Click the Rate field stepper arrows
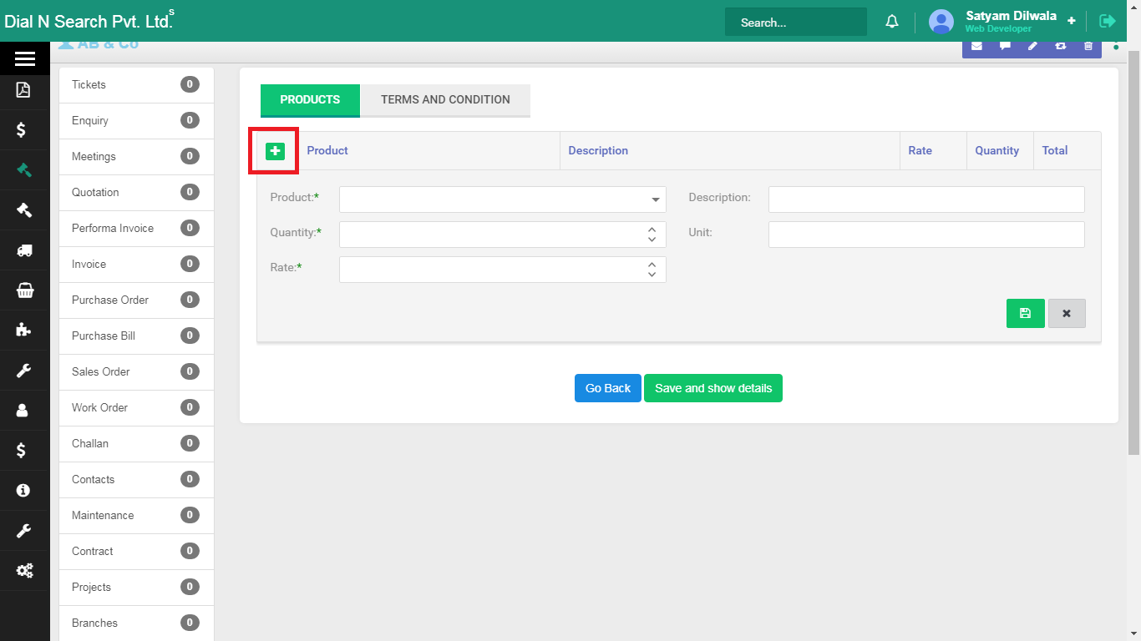The width and height of the screenshot is (1141, 641). pyautogui.click(x=652, y=270)
